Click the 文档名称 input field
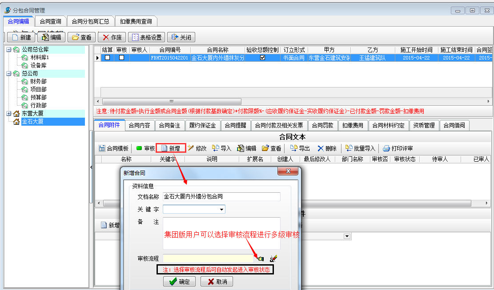Image resolution: width=494 pixels, height=290 pixels. coord(221,196)
